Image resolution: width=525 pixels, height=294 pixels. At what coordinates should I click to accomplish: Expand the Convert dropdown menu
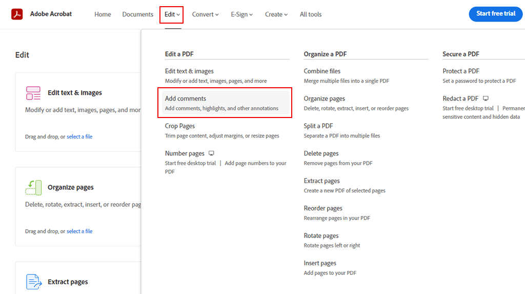click(x=205, y=14)
